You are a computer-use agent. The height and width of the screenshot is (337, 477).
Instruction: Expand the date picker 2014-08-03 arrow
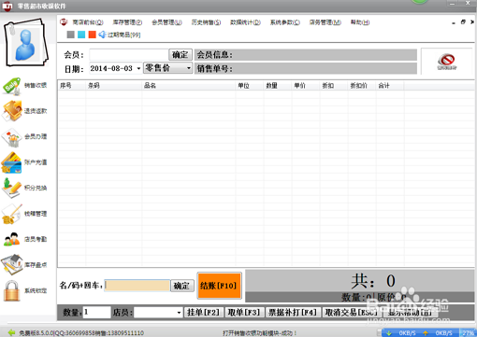(138, 68)
